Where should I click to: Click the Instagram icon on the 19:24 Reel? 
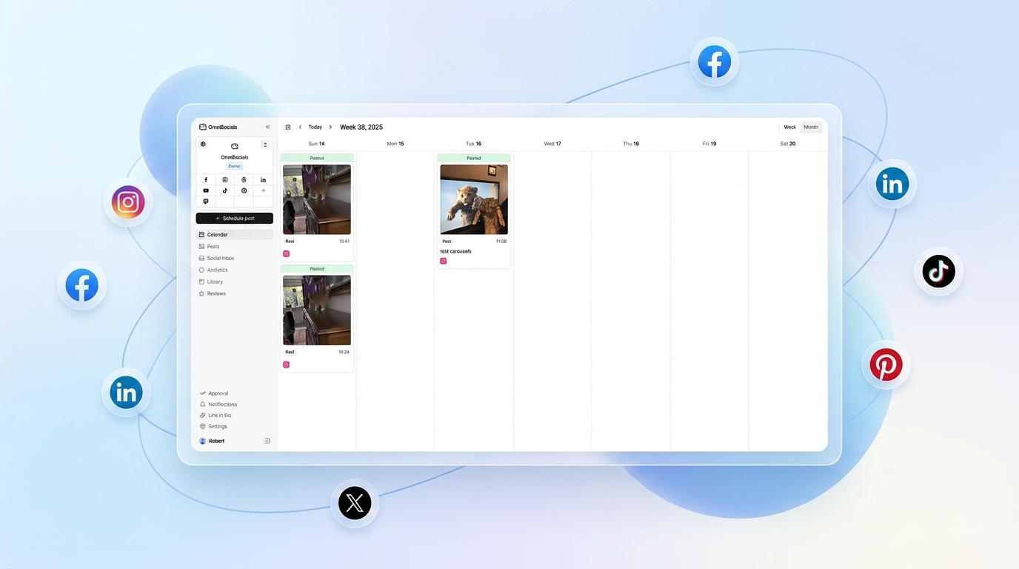(x=287, y=365)
